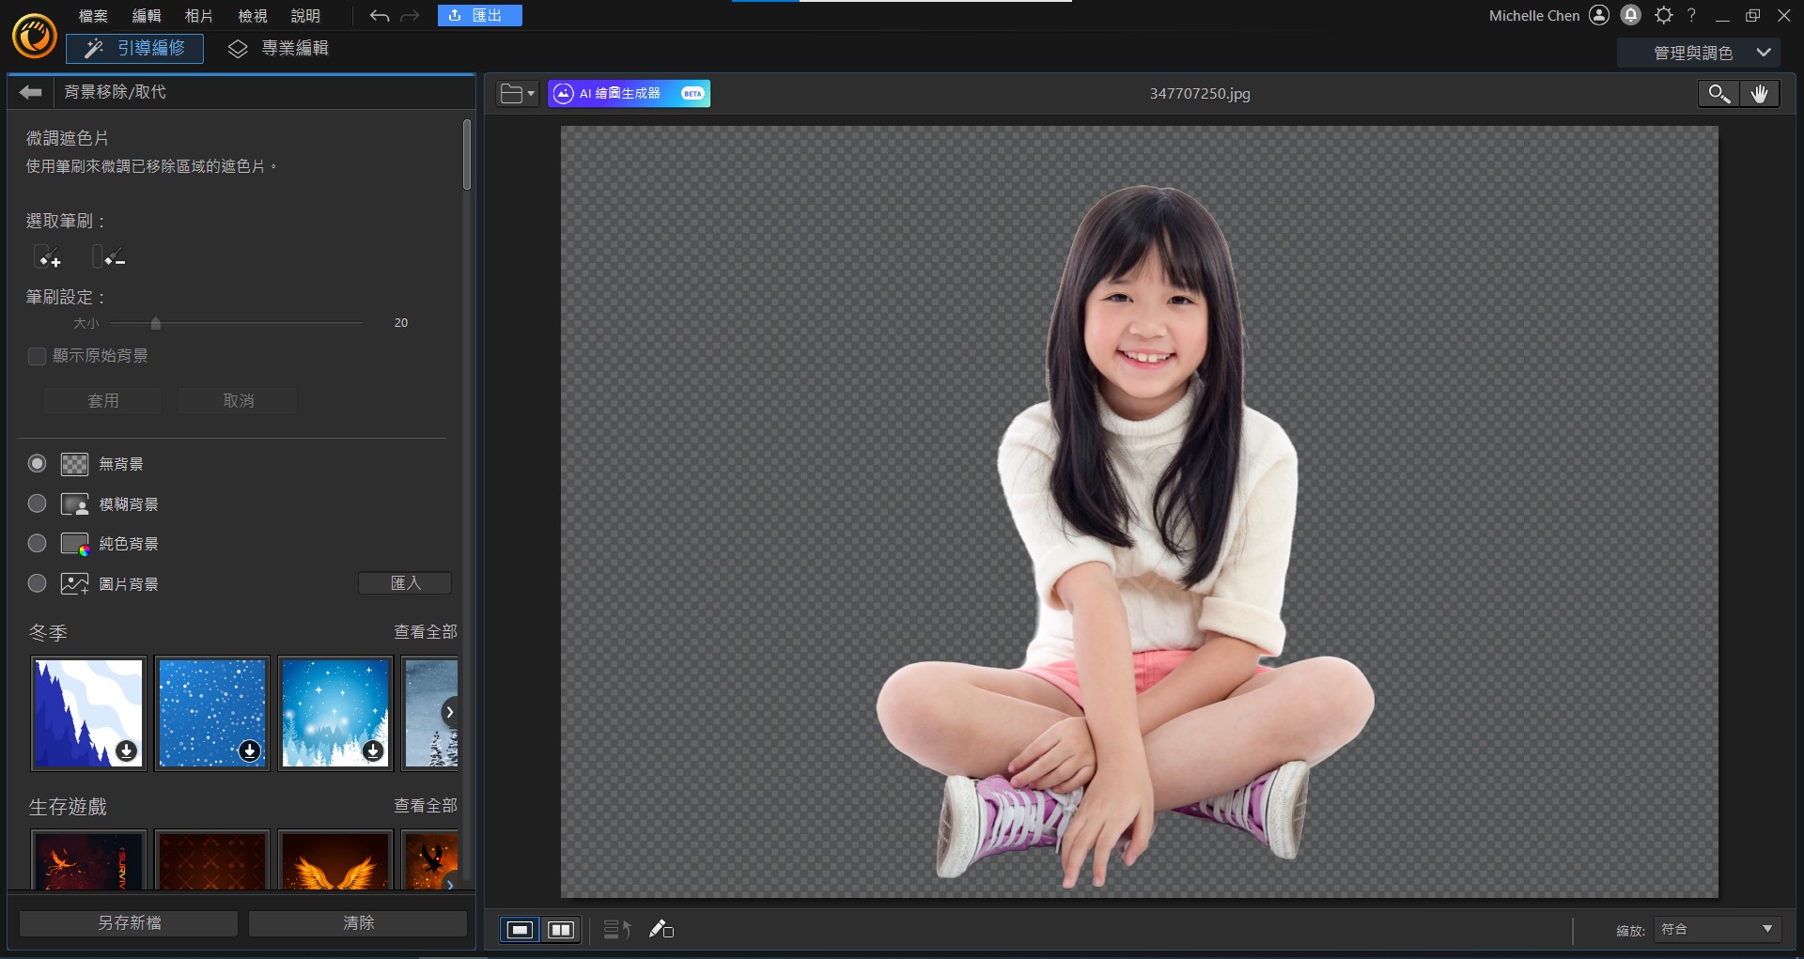Open the 檢視 menu
Viewport: 1804px width, 959px height.
pyautogui.click(x=253, y=16)
